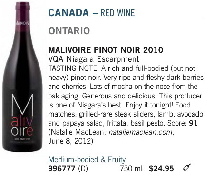Click the (D) sweetness code
Screen dimensions: 205x175
(83, 168)
